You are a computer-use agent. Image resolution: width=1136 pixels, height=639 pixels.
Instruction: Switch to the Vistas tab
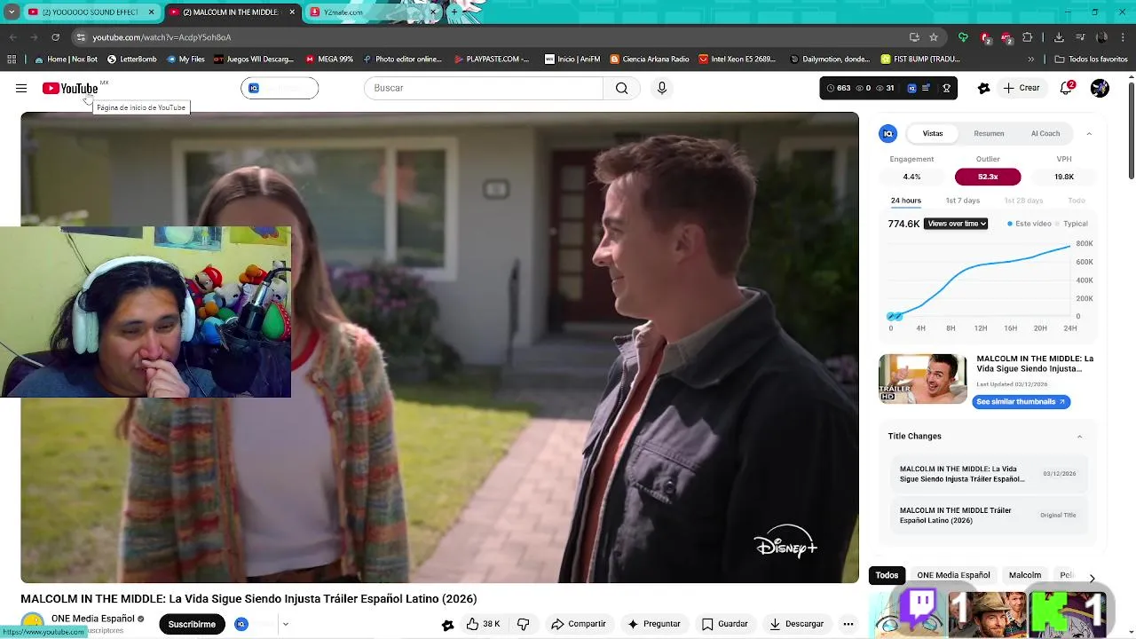[x=933, y=133]
